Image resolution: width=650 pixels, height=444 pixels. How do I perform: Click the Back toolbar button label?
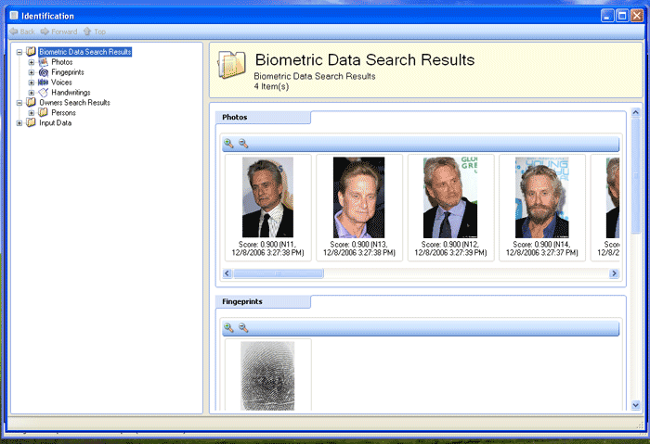(x=27, y=32)
